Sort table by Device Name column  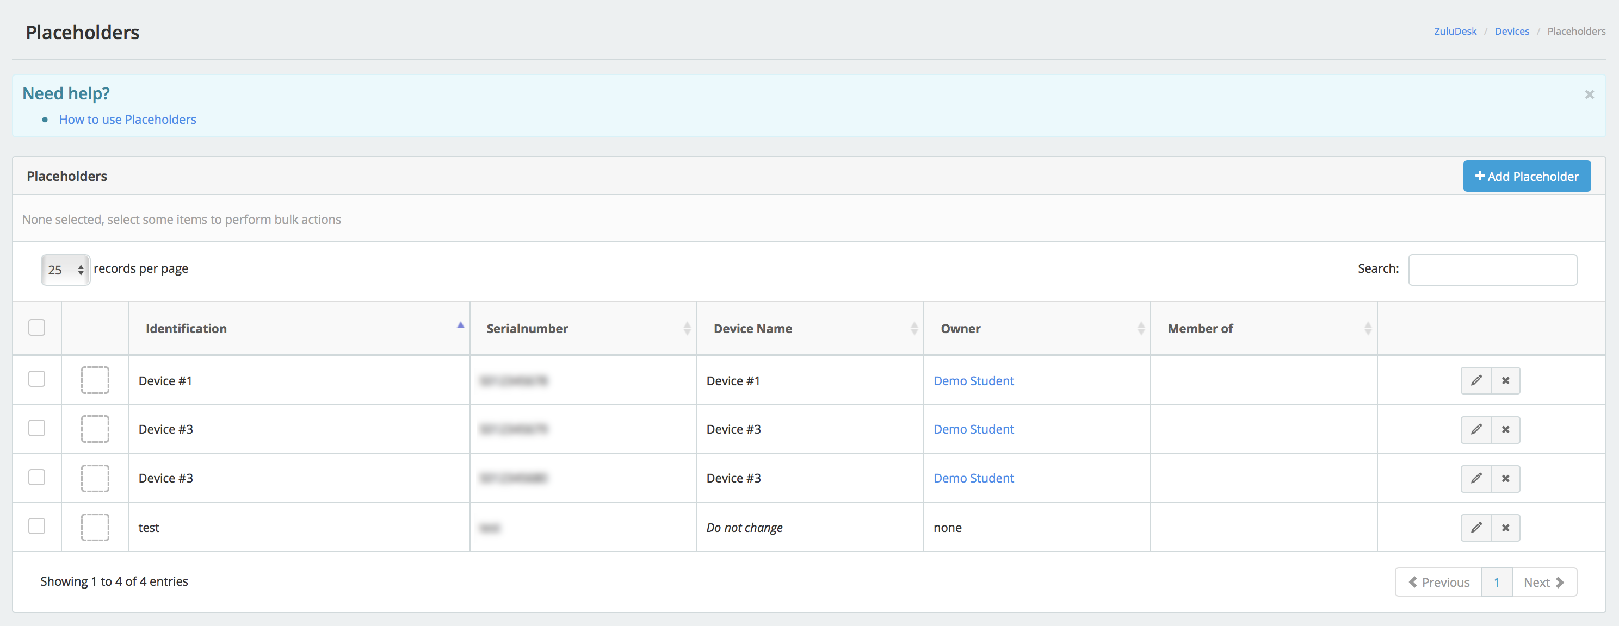810,328
